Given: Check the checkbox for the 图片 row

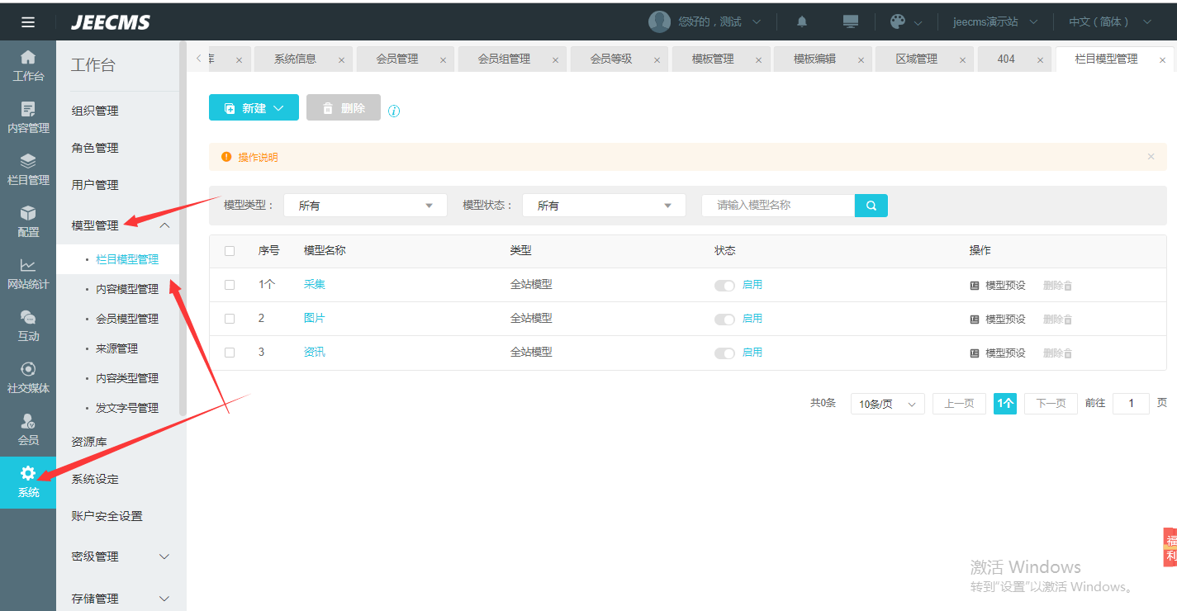Looking at the screenshot, I should 230,319.
